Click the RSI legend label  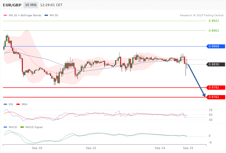tap(11, 104)
